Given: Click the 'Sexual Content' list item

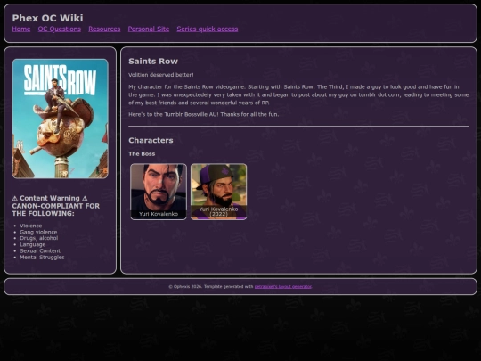Looking at the screenshot, I should 40,250.
